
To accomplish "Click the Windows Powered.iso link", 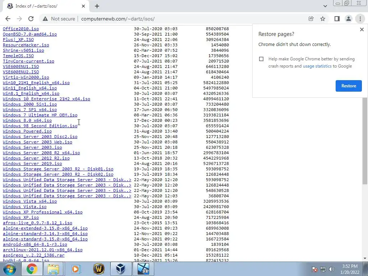I will pyautogui.click(x=27, y=131).
